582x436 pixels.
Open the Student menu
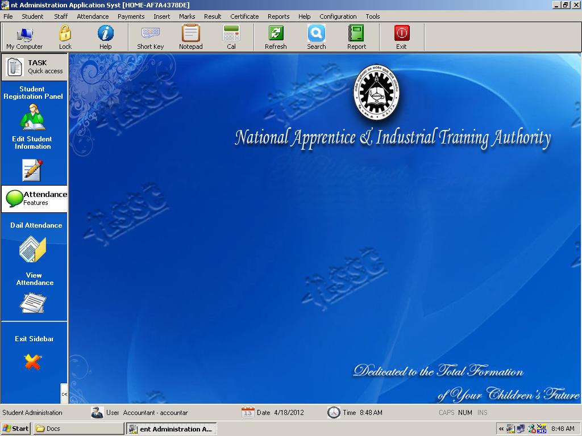tap(32, 16)
